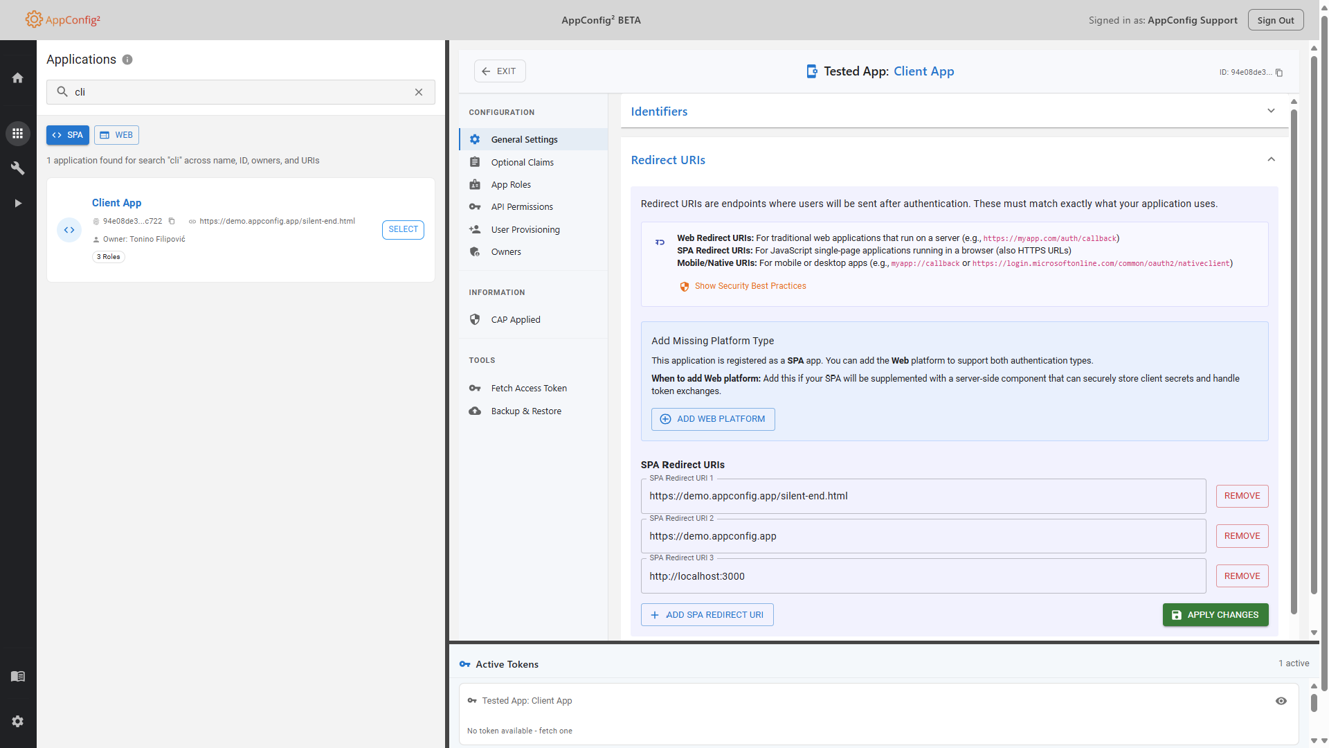Focus the applications search field containing cli
1329x748 pixels.
point(241,92)
